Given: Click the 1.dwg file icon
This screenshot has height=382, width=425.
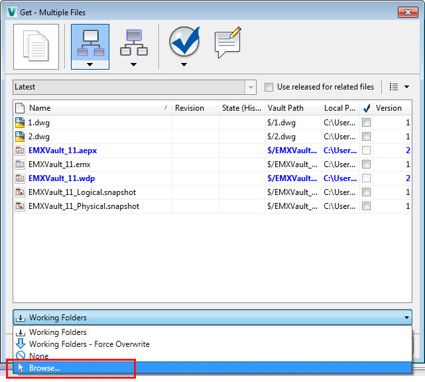Looking at the screenshot, I should (x=20, y=123).
